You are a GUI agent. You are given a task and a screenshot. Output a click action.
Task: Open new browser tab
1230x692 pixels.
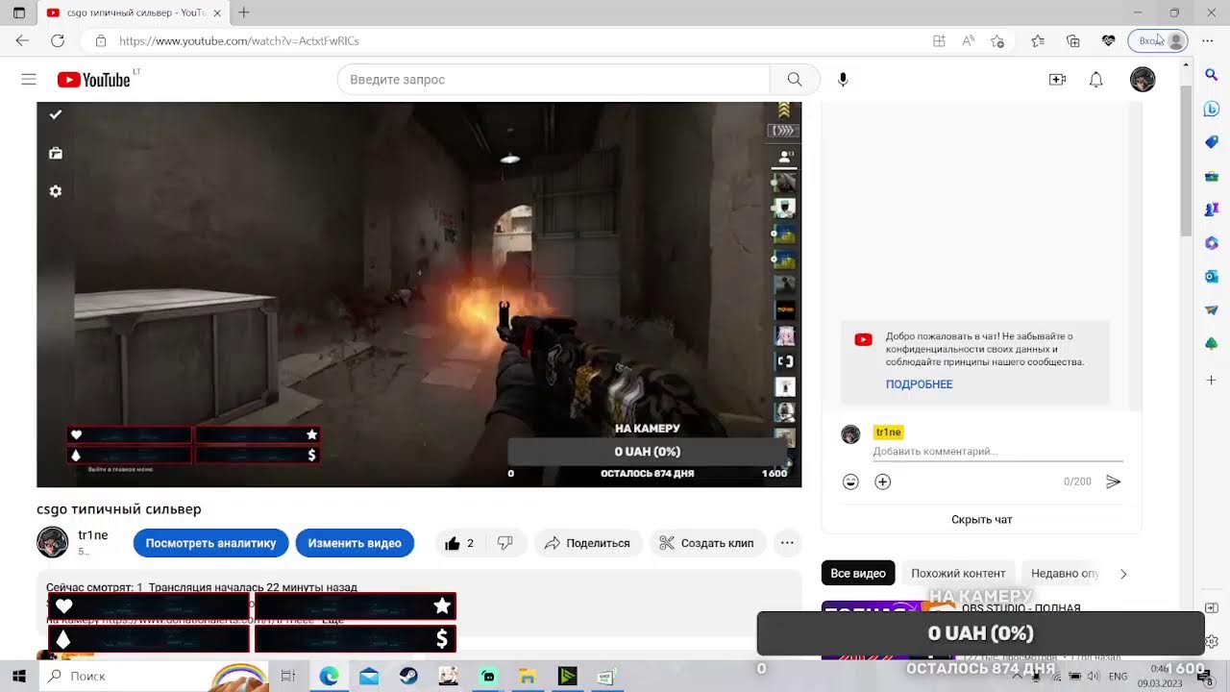coord(244,12)
